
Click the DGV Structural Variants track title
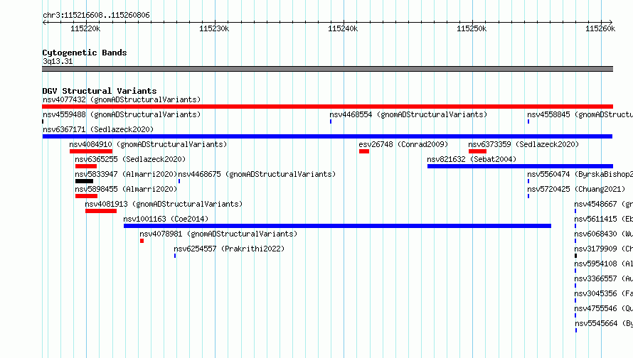100,91
